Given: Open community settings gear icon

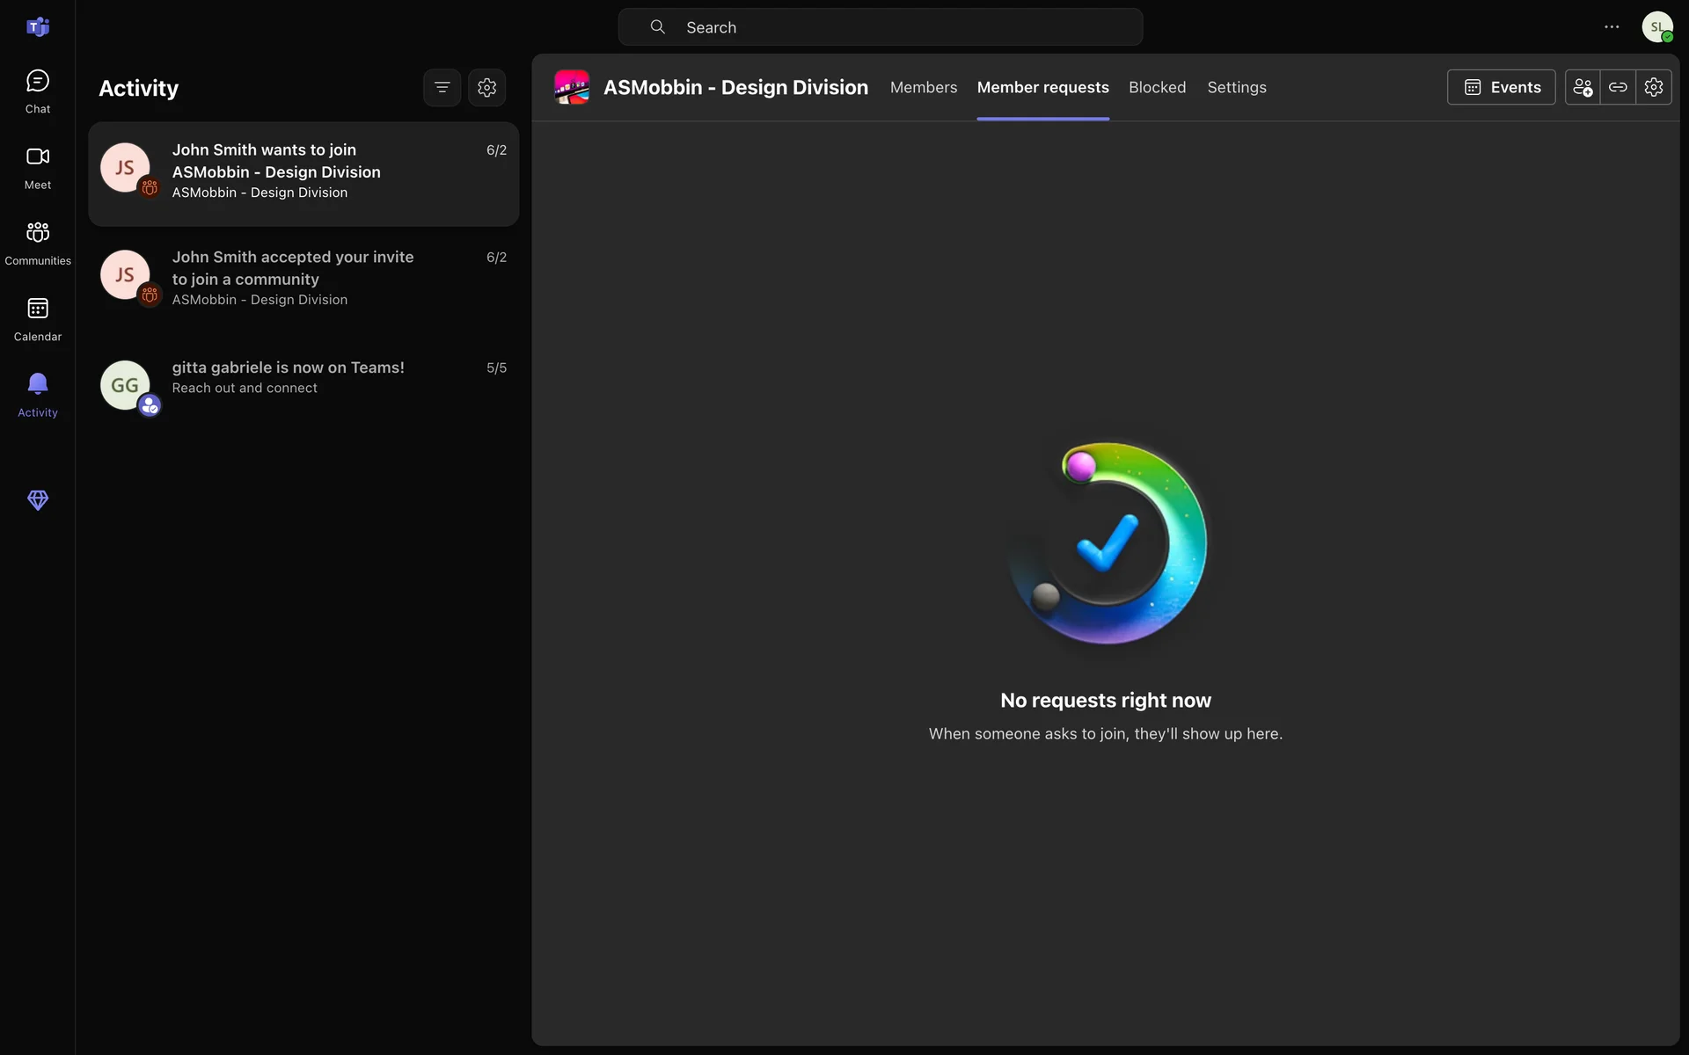Looking at the screenshot, I should [1654, 87].
